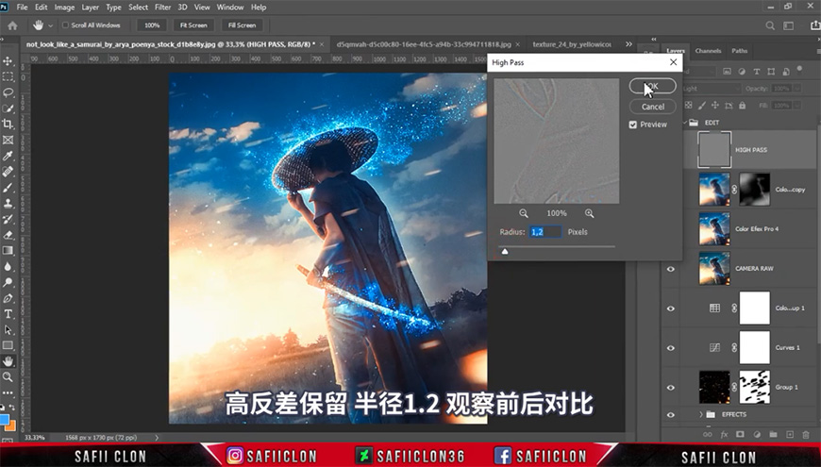
Task: Open the Filter menu
Action: click(x=163, y=8)
